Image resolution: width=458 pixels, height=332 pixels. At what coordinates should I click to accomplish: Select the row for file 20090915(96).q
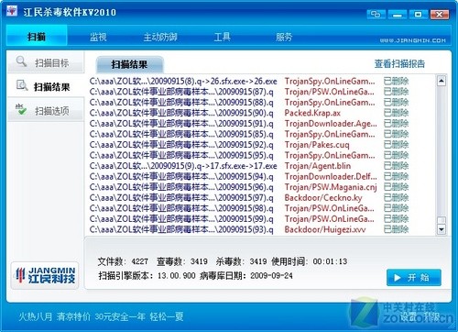click(x=249, y=187)
